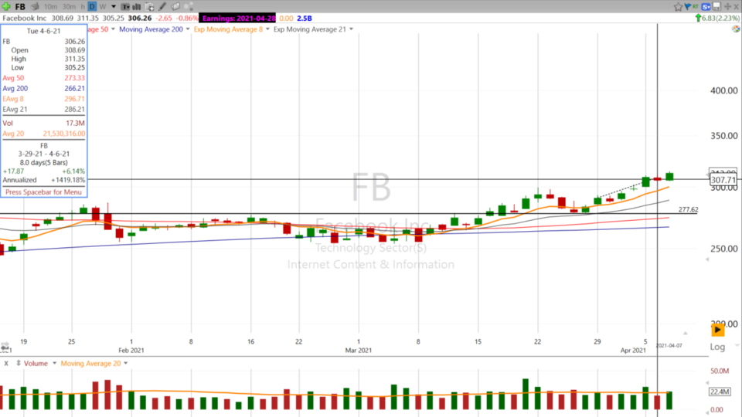742x417 pixels.
Task: Toggle the RT real-time indicator
Action: point(695,6)
